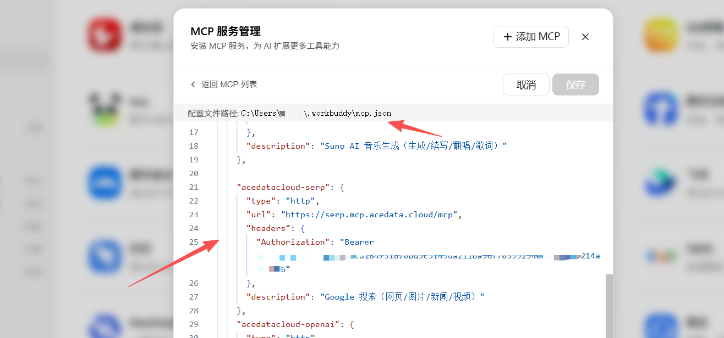Click the Google 搜索 description string
Screen dimensions: 724x338
point(402,297)
